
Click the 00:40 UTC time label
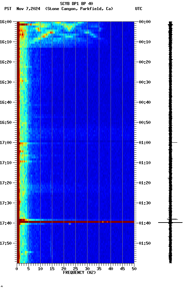click(x=145, y=102)
